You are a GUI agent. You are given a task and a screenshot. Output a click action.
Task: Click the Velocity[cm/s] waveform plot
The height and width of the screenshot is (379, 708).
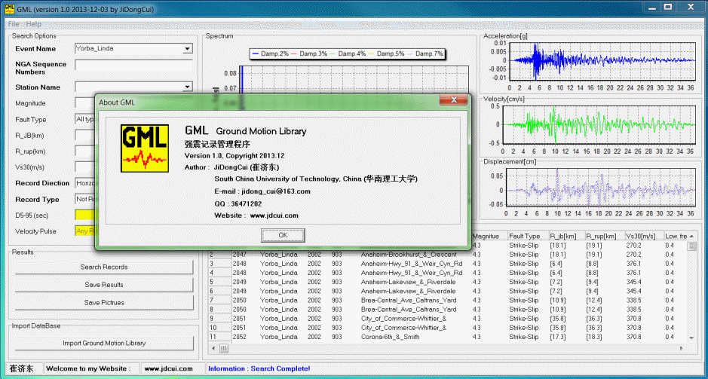(x=599, y=124)
